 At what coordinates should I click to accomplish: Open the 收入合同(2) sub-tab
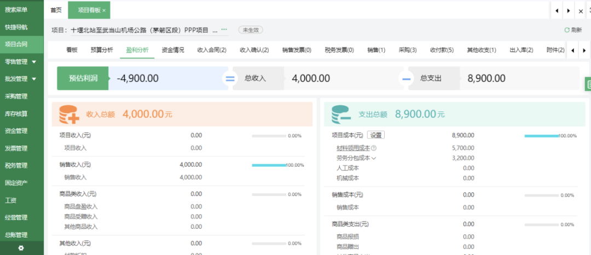point(212,50)
